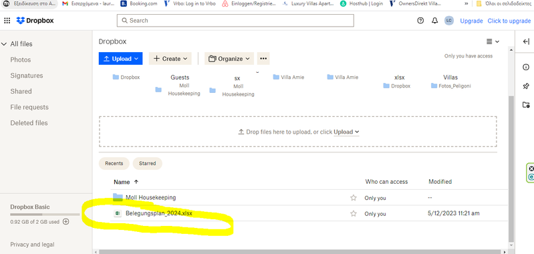Open notifications bell icon

[434, 21]
